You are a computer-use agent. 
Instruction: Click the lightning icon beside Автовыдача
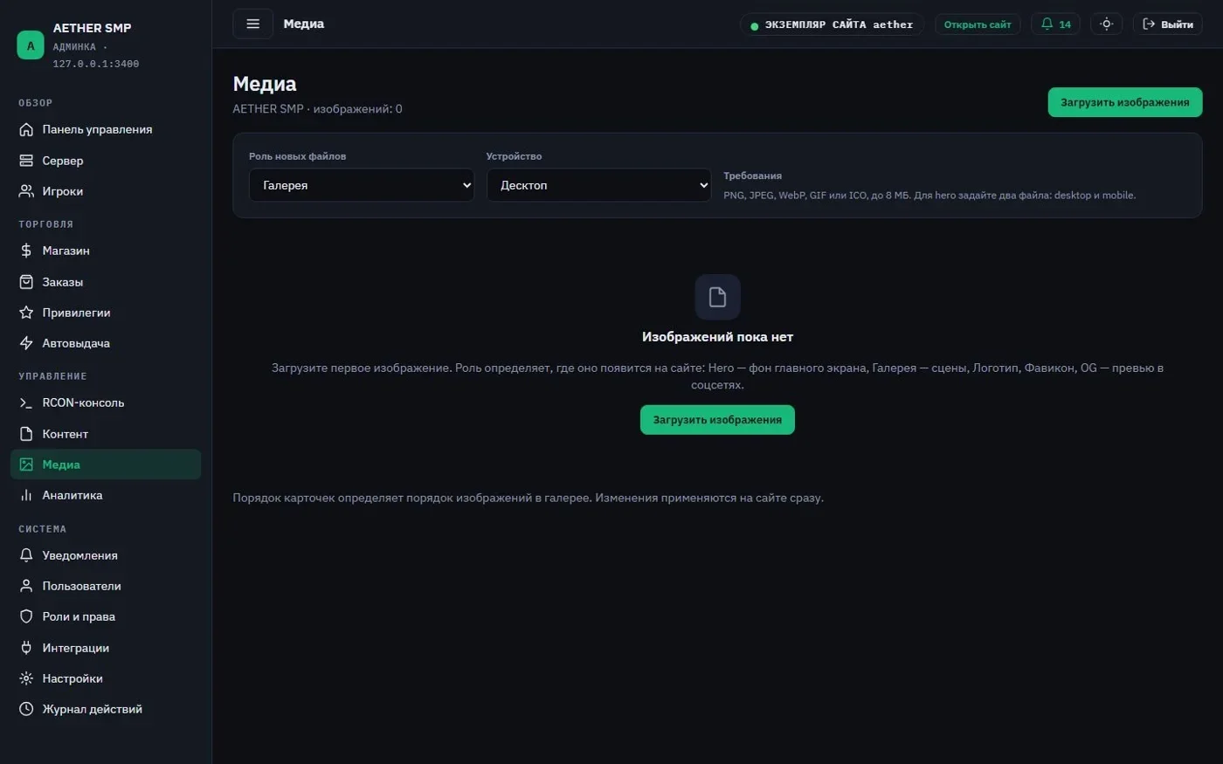(26, 343)
